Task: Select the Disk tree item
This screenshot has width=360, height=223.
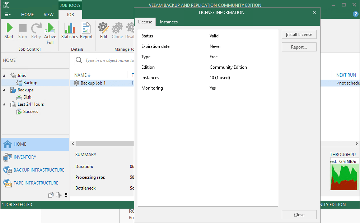Action: pyautogui.click(x=27, y=97)
